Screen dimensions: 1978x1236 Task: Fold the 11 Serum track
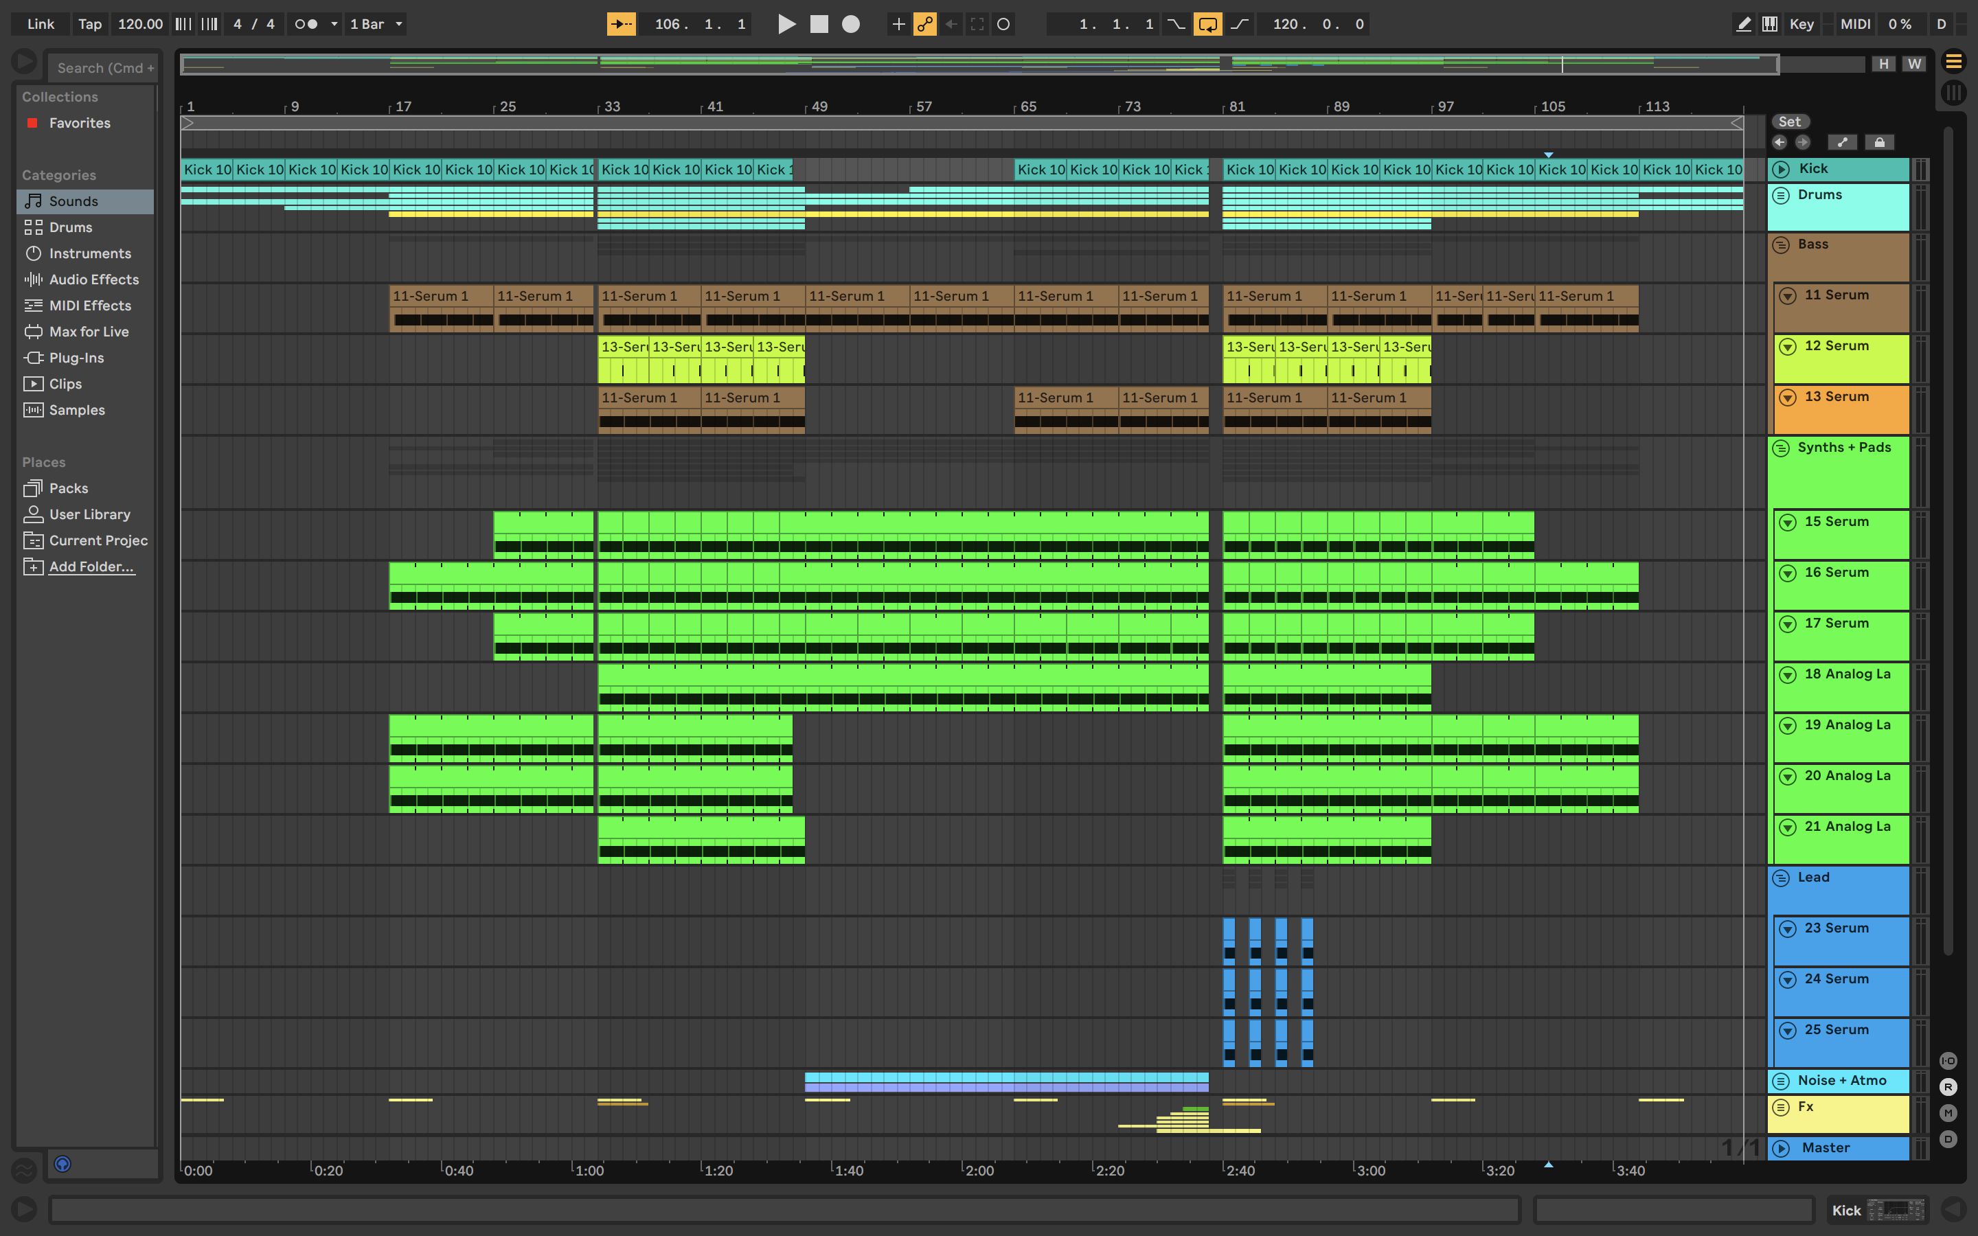1788,296
